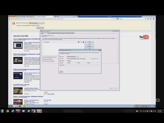Image resolution: width=164 pixels, height=123 pixels.
Task: Open Firefox from the outer taskbar
Action: (x=18, y=111)
